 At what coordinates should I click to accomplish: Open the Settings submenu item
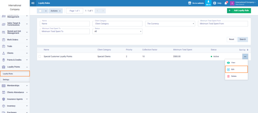[15, 80]
